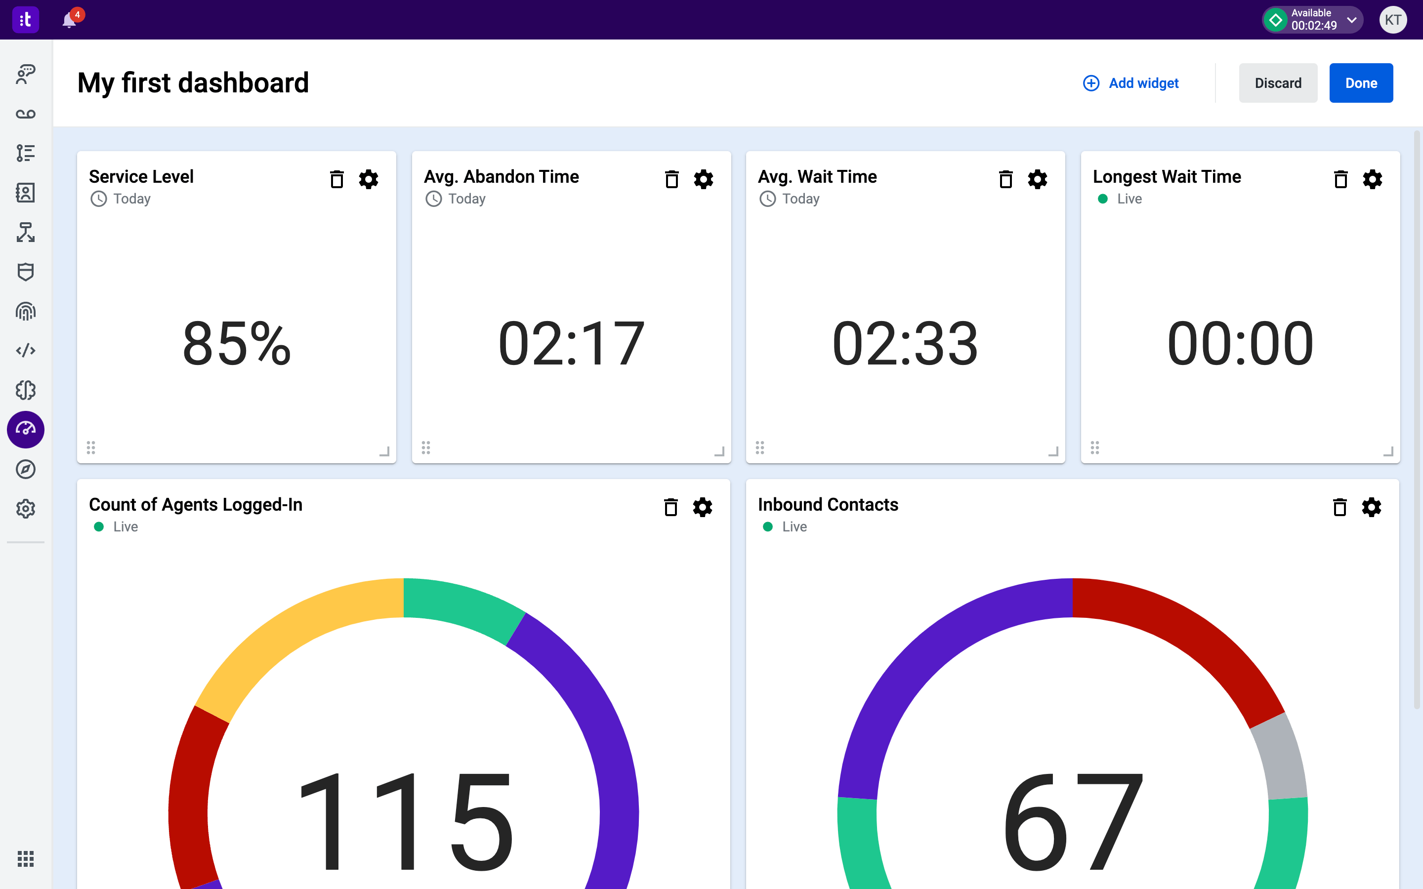Open the Longest Wait Time widget settings gear
Image resolution: width=1423 pixels, height=889 pixels.
(1373, 179)
